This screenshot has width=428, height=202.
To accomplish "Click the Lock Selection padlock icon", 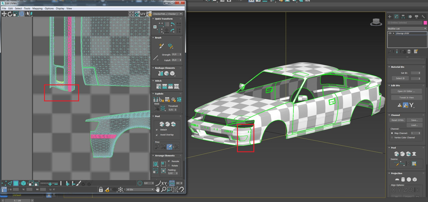I will pyautogui.click(x=101, y=189).
